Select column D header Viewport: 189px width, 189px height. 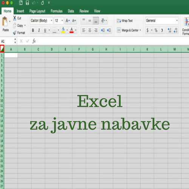[52, 49]
